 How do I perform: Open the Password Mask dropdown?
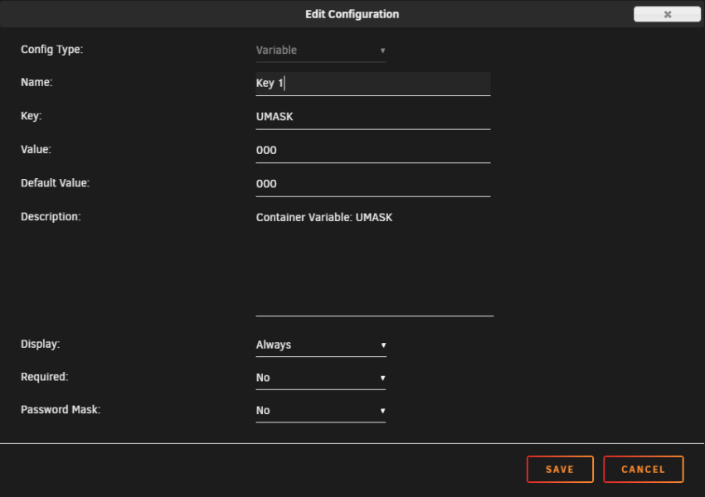coord(319,410)
